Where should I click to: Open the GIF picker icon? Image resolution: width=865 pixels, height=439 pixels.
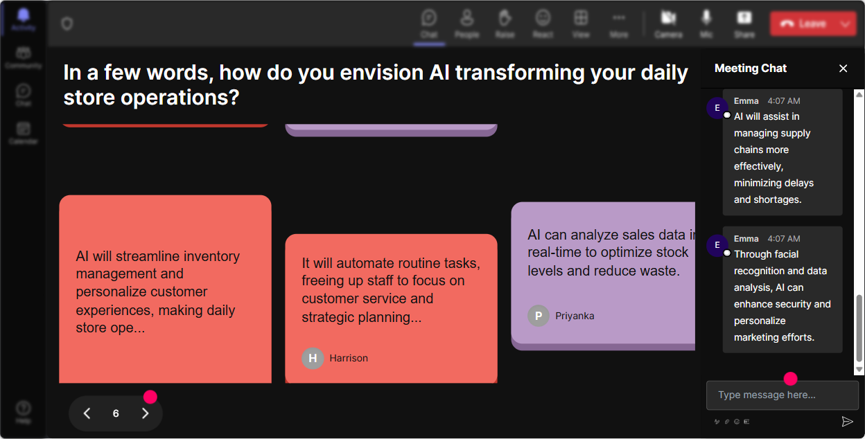[x=746, y=421]
